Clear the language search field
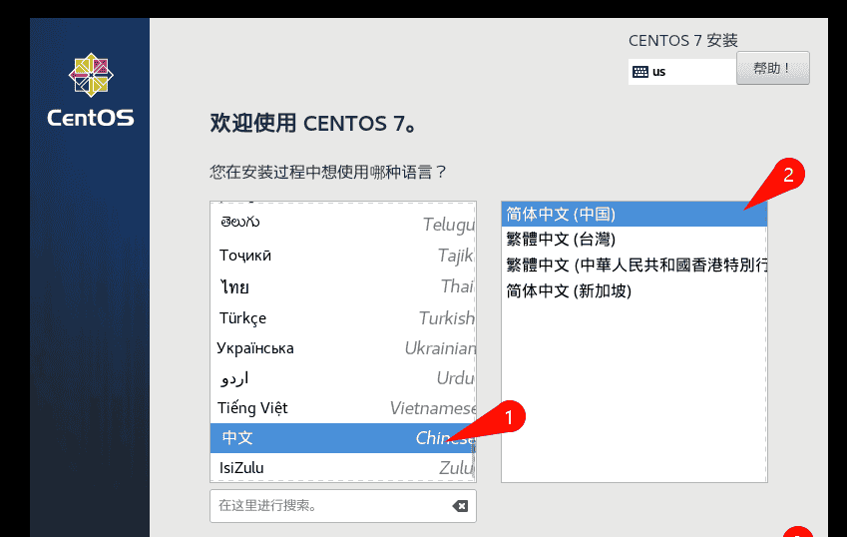847x537 pixels. tap(460, 506)
